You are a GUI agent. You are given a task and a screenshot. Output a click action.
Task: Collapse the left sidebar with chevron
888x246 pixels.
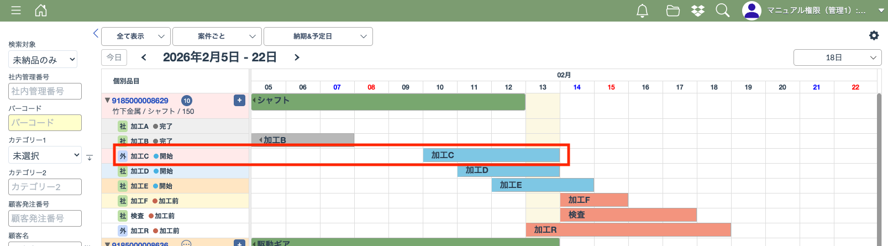96,34
